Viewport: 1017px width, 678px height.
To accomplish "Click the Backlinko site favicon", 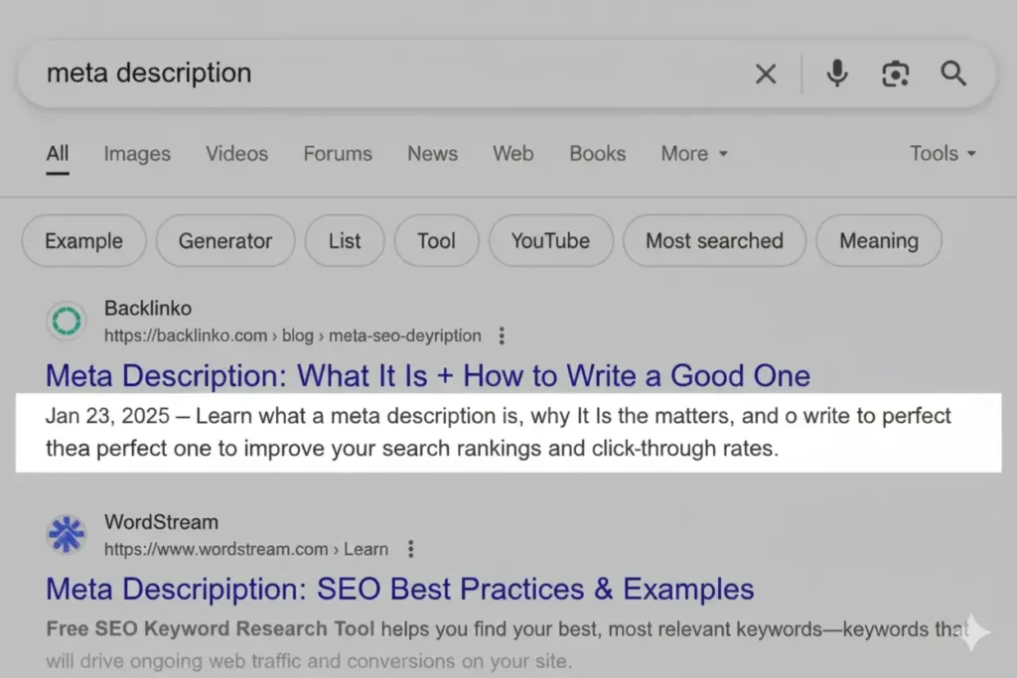I will point(66,321).
